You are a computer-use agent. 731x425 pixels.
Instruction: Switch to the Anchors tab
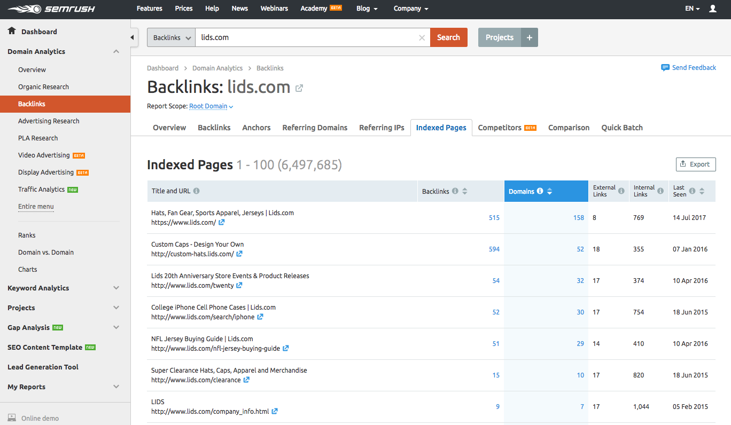[x=256, y=128]
